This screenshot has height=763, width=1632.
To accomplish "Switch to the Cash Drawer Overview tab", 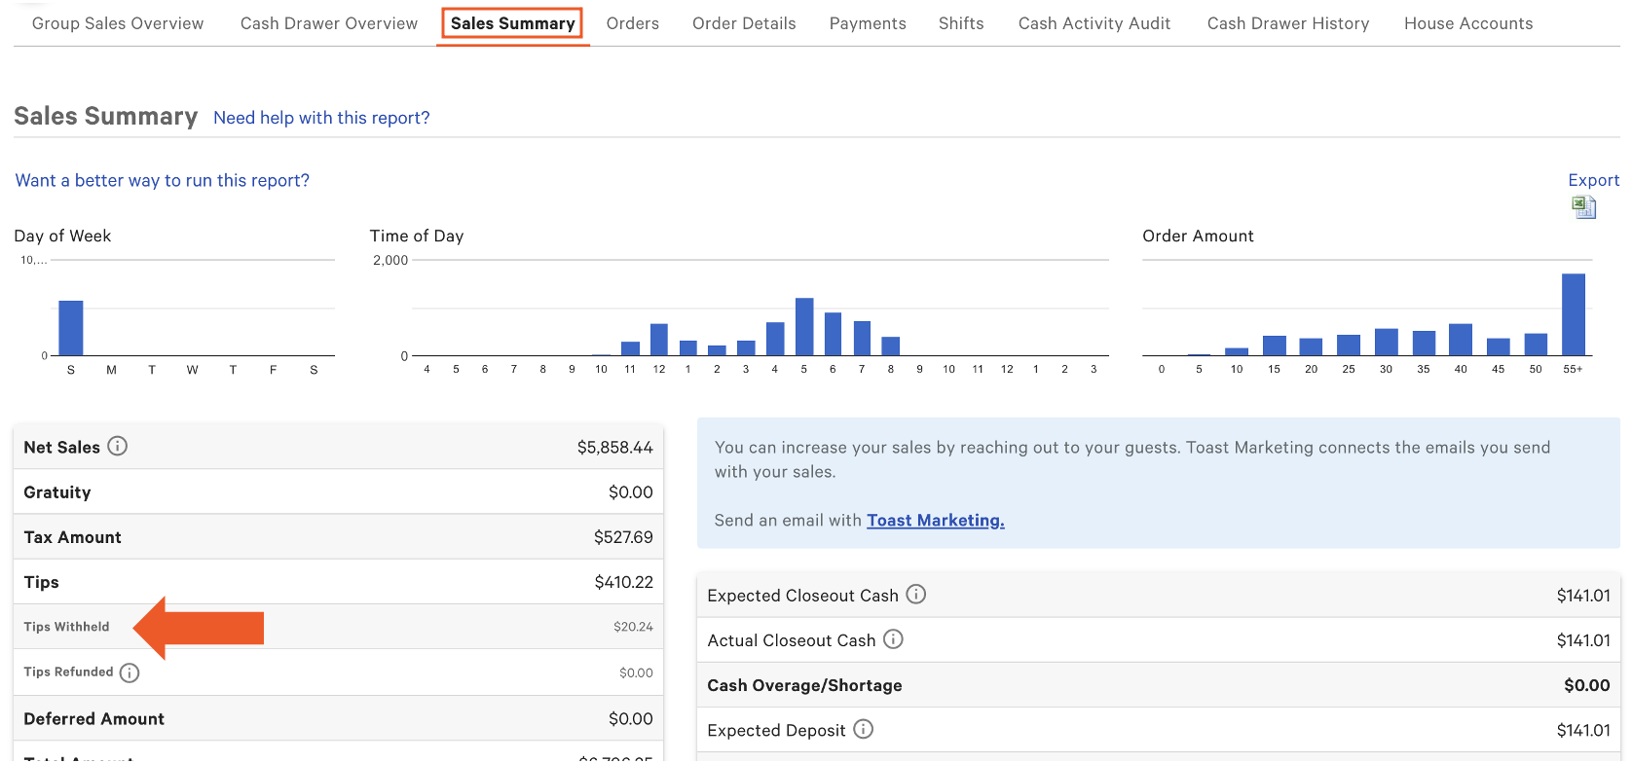I will 328,23.
